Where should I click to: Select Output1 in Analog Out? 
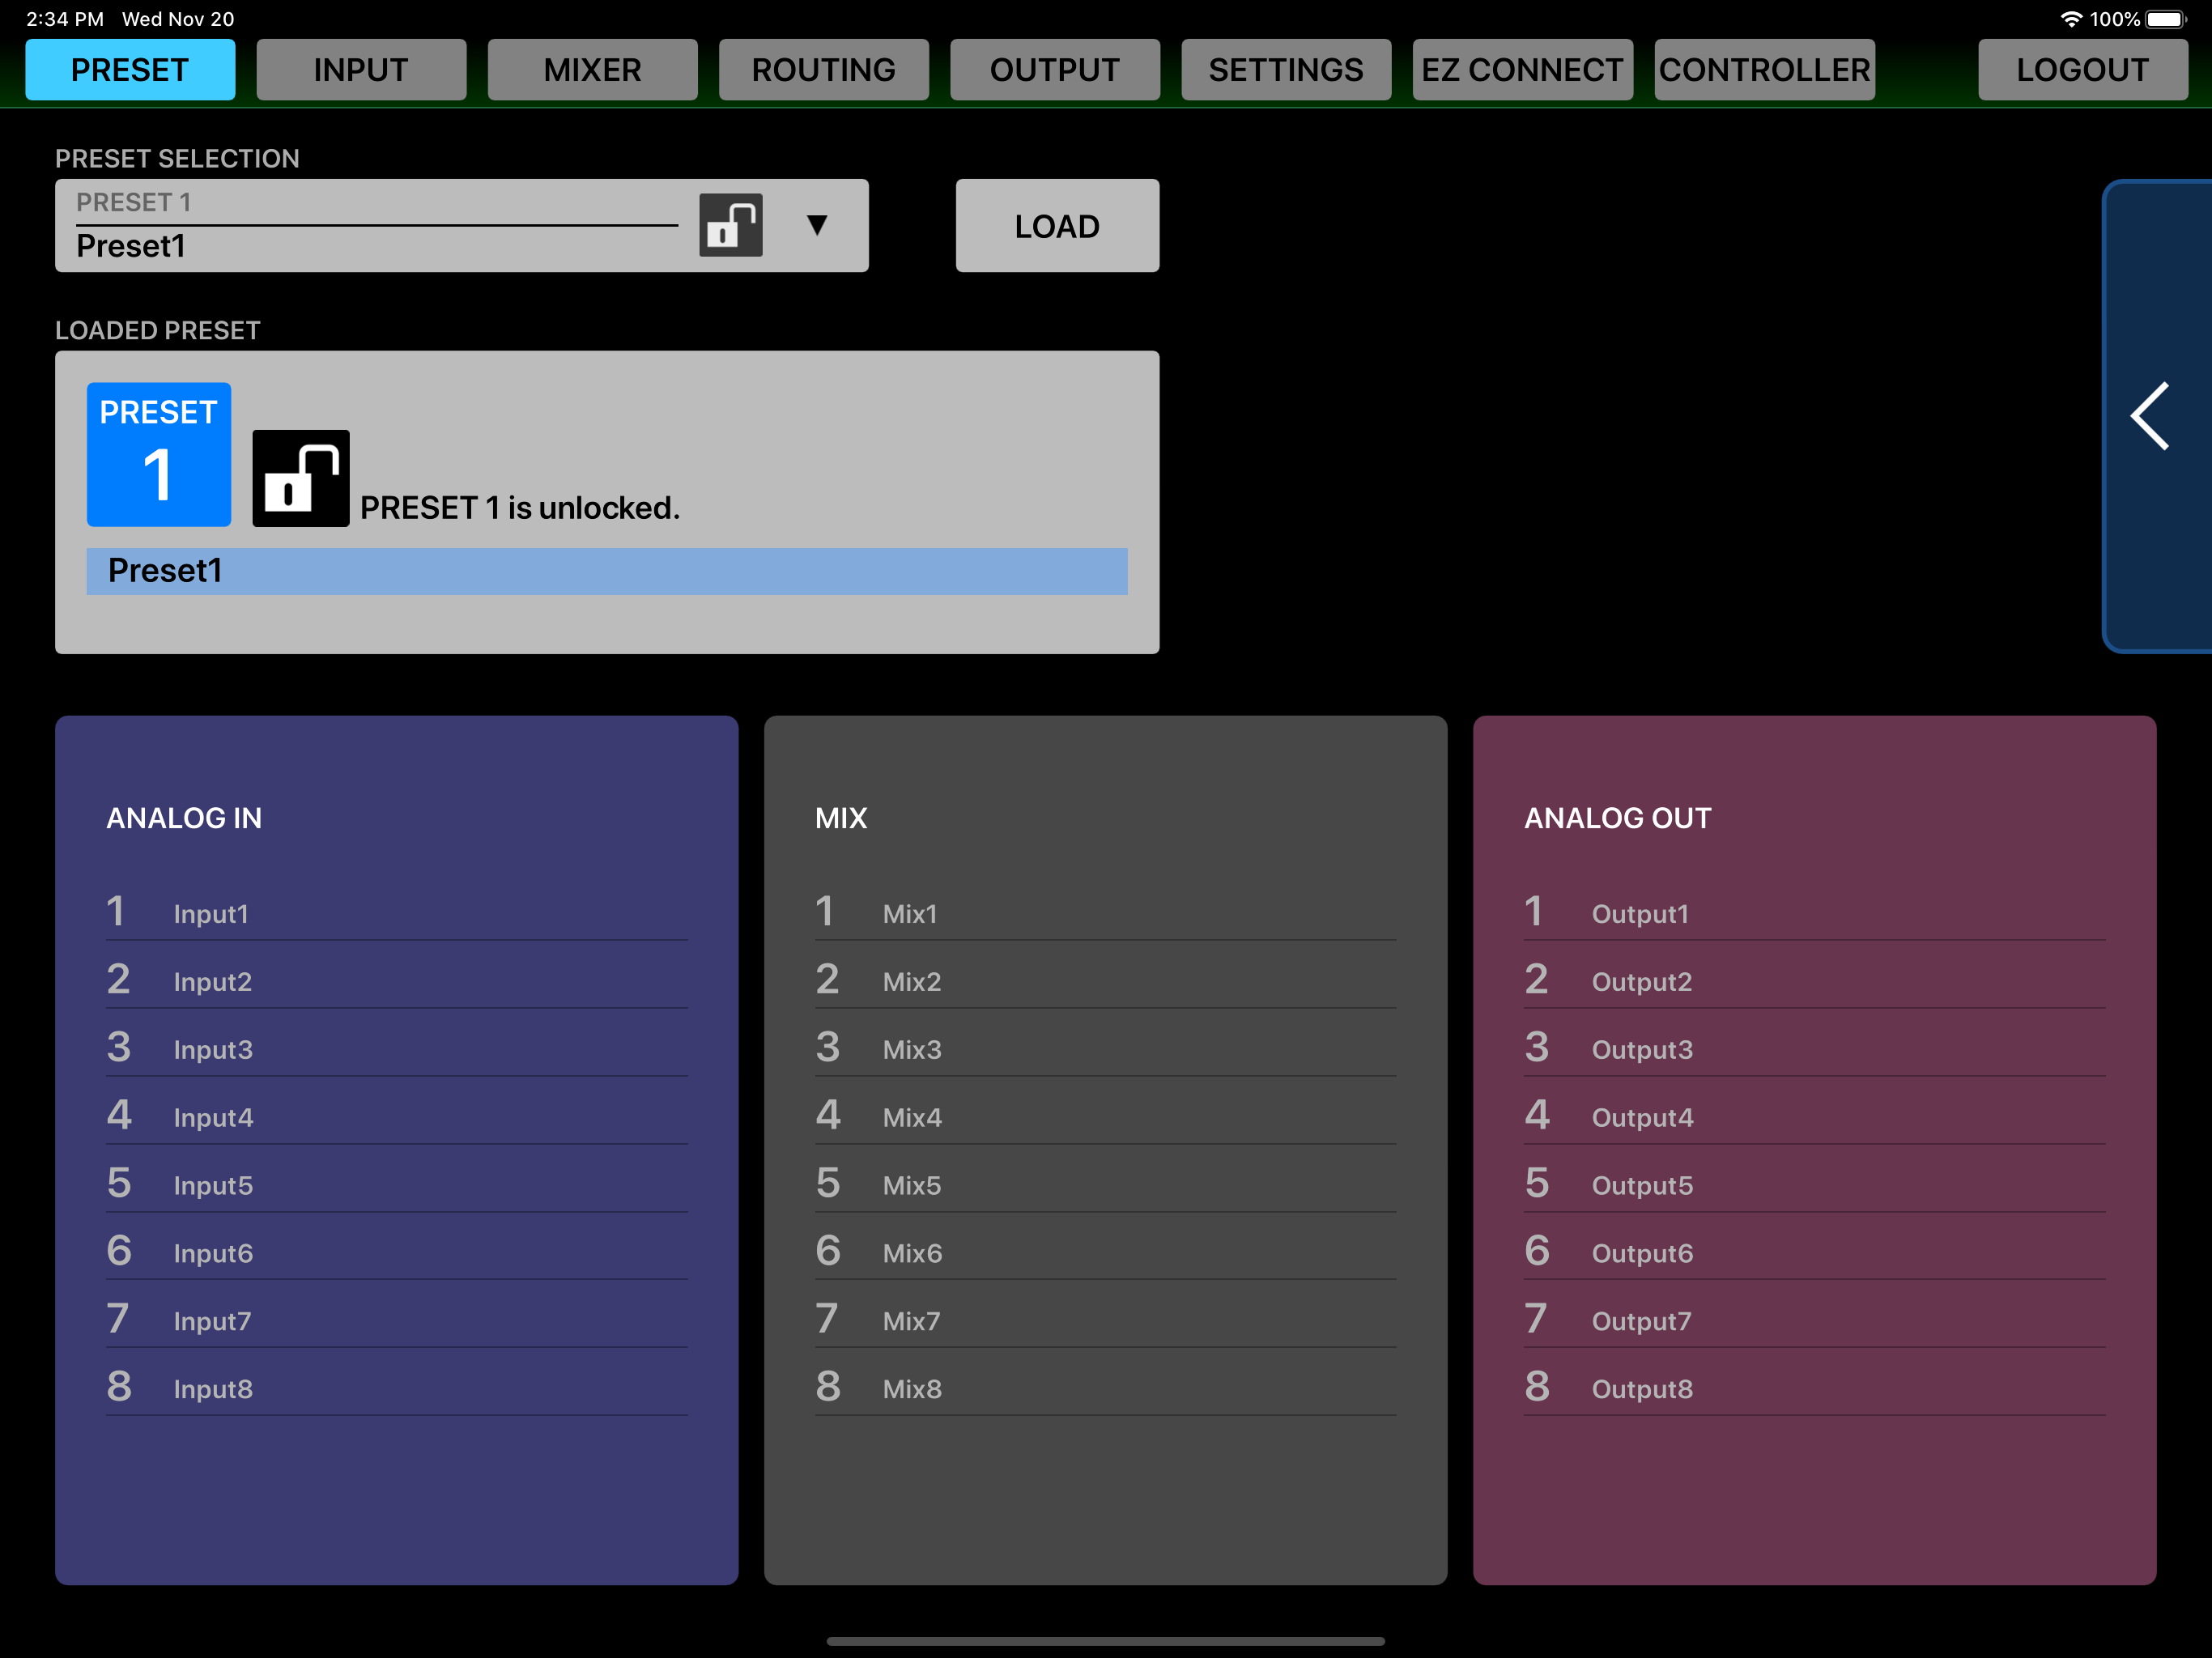click(x=1815, y=912)
